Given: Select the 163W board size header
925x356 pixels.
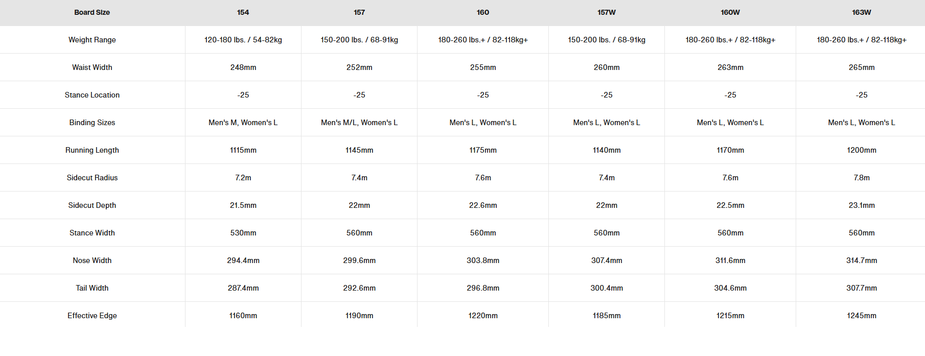Looking at the screenshot, I should click(861, 12).
